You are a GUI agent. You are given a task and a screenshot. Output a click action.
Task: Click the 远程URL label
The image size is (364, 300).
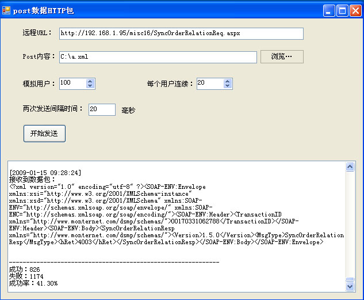[37, 32]
